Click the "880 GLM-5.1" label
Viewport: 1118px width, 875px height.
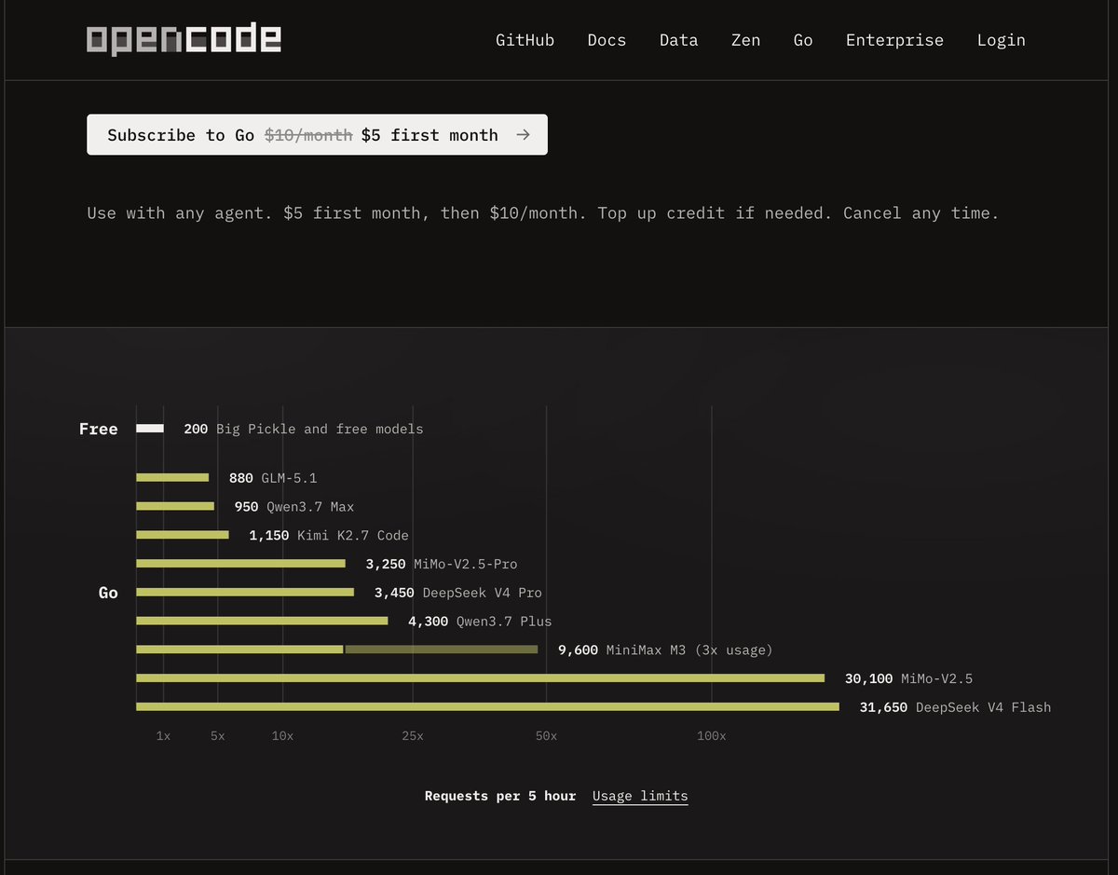tap(273, 478)
